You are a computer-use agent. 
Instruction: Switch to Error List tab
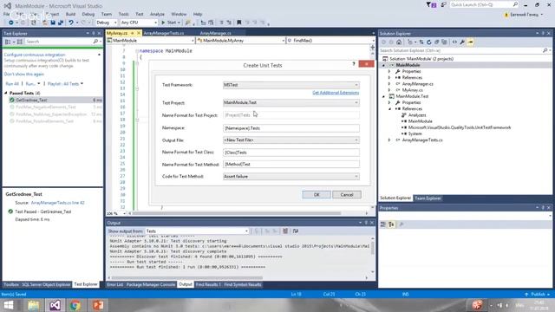point(115,284)
